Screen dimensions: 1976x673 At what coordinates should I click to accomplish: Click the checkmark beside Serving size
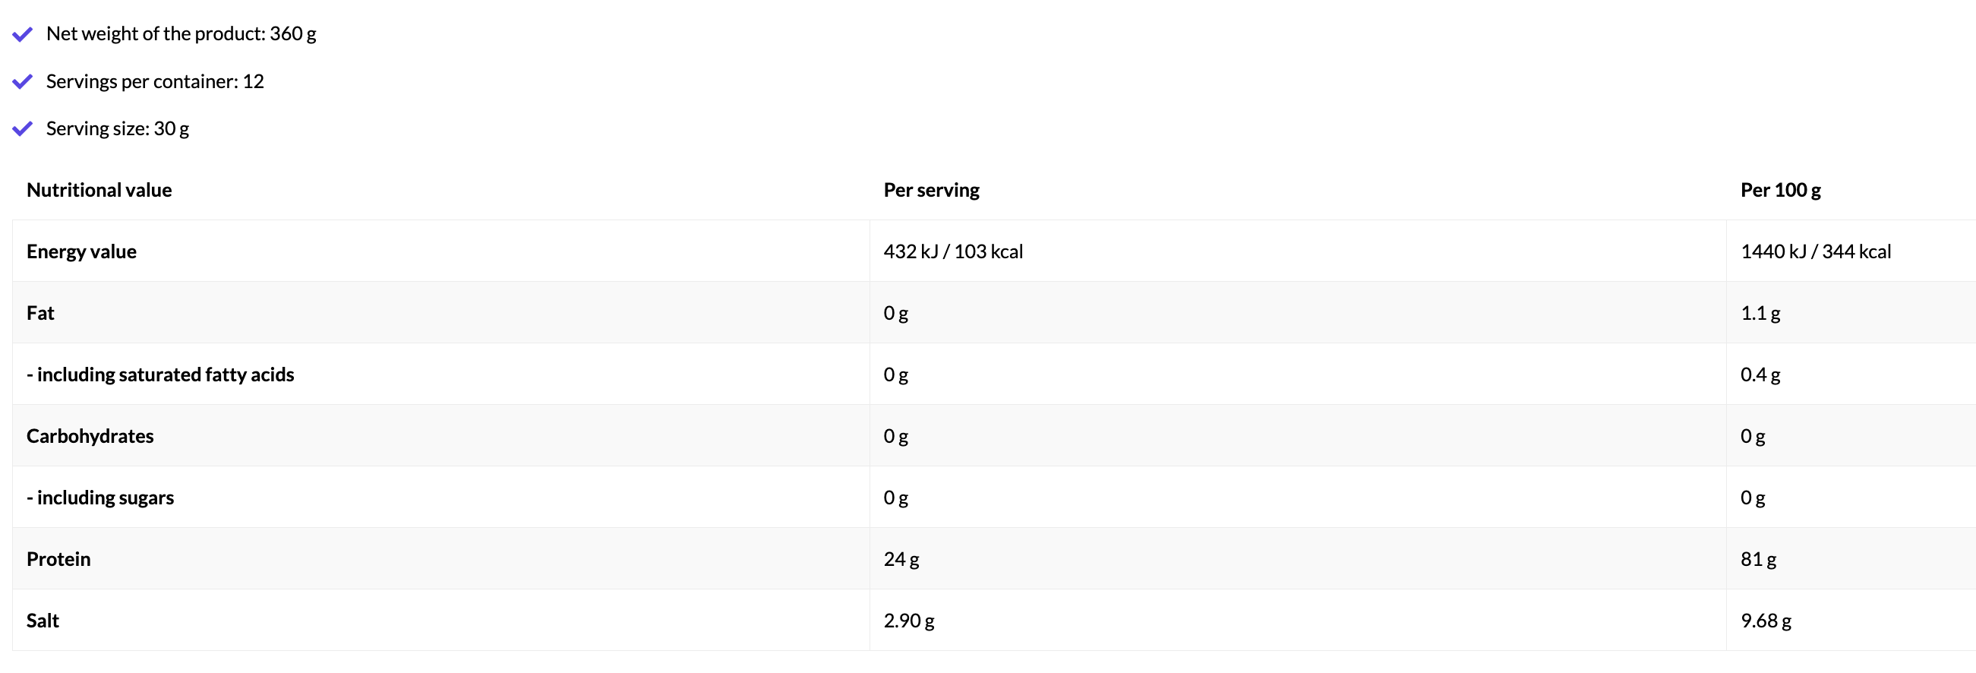click(23, 129)
